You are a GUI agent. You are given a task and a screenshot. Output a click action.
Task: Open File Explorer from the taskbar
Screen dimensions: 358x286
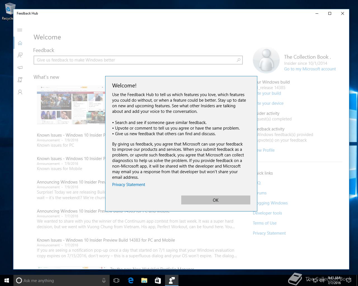(144, 280)
